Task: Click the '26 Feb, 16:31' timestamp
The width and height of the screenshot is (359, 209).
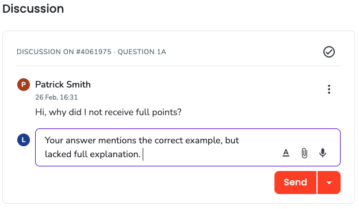Action: (56, 97)
